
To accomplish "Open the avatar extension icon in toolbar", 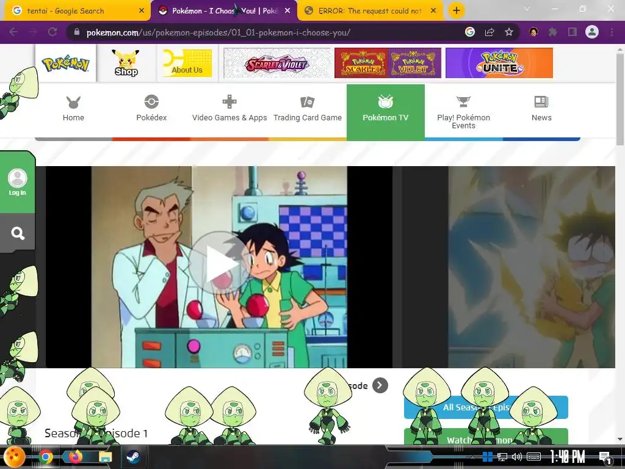I will click(x=533, y=32).
